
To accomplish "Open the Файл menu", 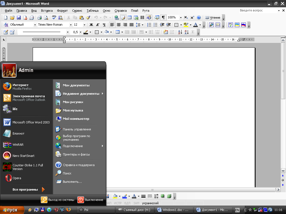I will [x=8, y=11].
